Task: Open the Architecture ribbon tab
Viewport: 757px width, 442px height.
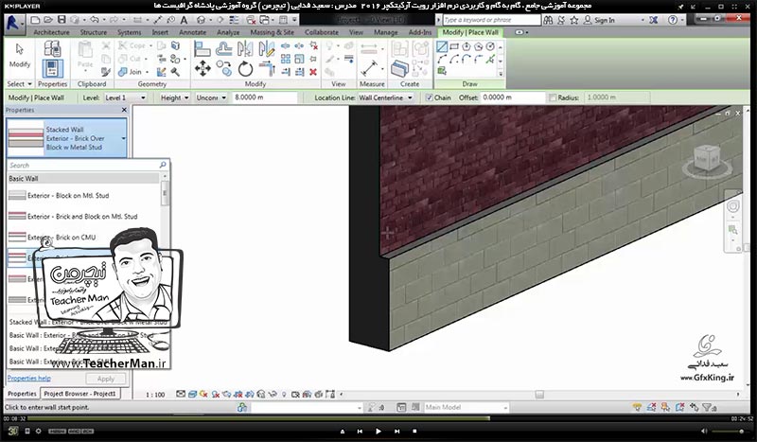Action: click(51, 32)
